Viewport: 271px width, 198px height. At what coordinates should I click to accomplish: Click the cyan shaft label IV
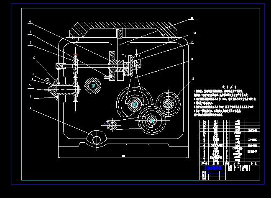tap(93, 85)
